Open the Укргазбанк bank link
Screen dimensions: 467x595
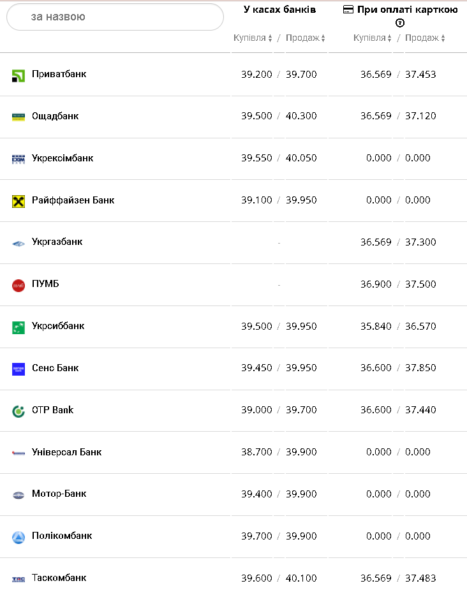tap(57, 242)
